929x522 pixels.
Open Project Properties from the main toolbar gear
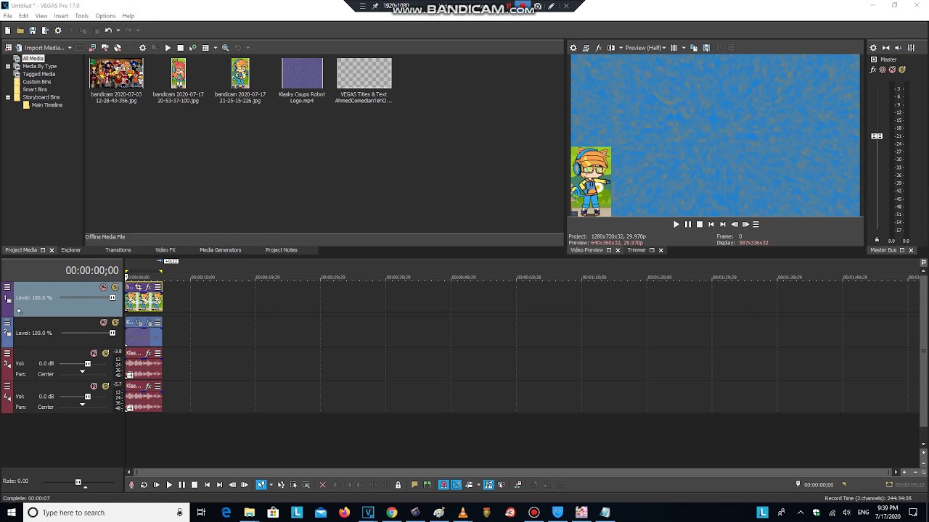tap(58, 30)
